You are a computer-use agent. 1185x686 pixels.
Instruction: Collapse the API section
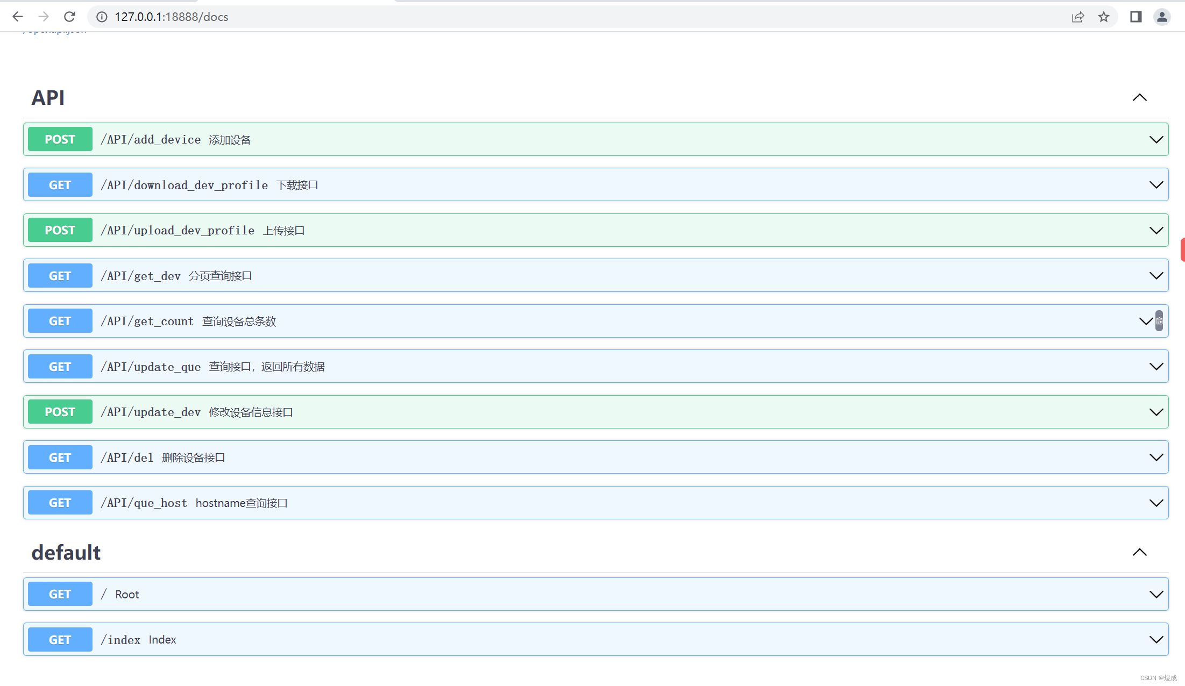(x=1139, y=98)
